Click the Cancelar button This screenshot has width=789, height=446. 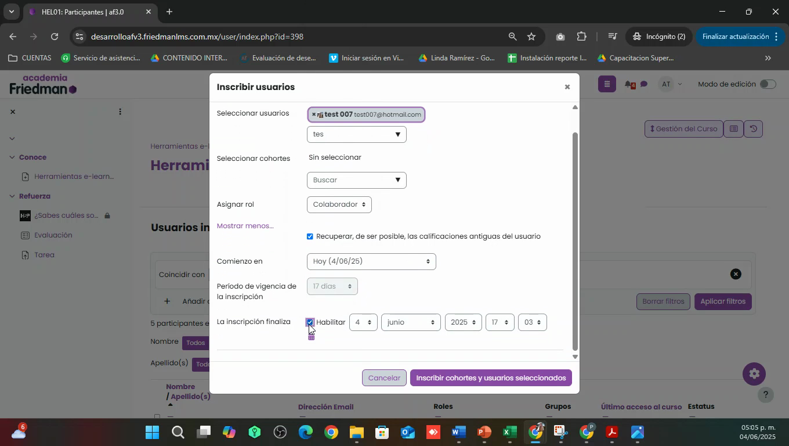tap(384, 378)
